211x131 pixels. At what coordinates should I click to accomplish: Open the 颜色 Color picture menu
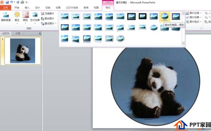[x=25, y=18]
